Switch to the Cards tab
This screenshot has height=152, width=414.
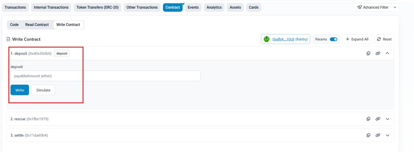(x=254, y=7)
